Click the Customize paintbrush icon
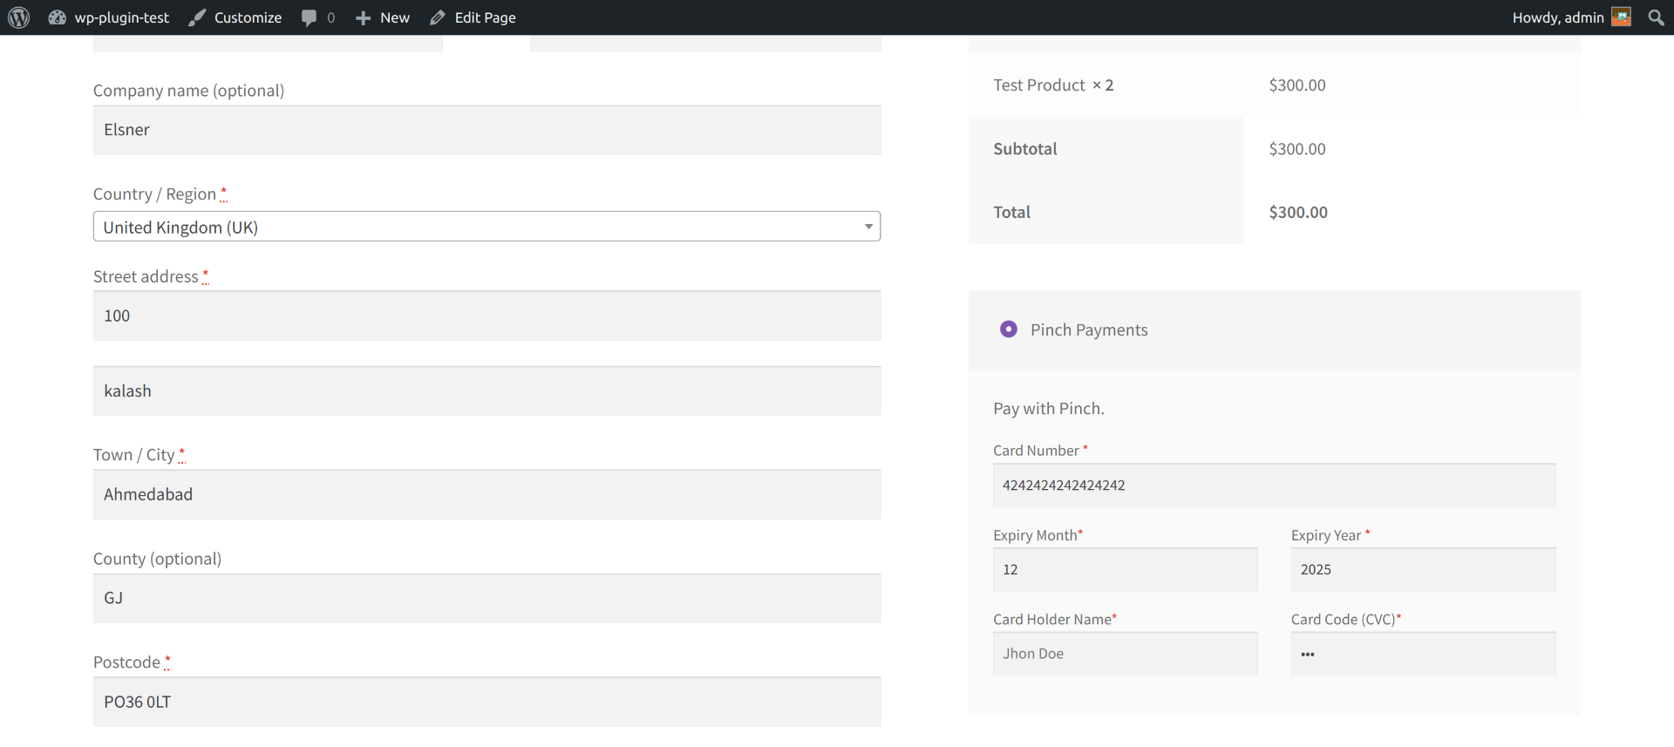Screen dimensions: 1674x747 tap(198, 17)
